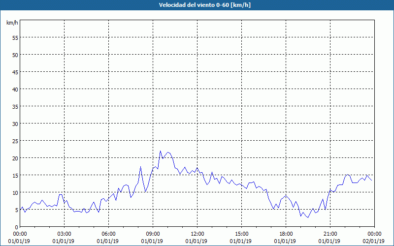
Task: Click the 15:00 time label
Action: click(x=241, y=234)
